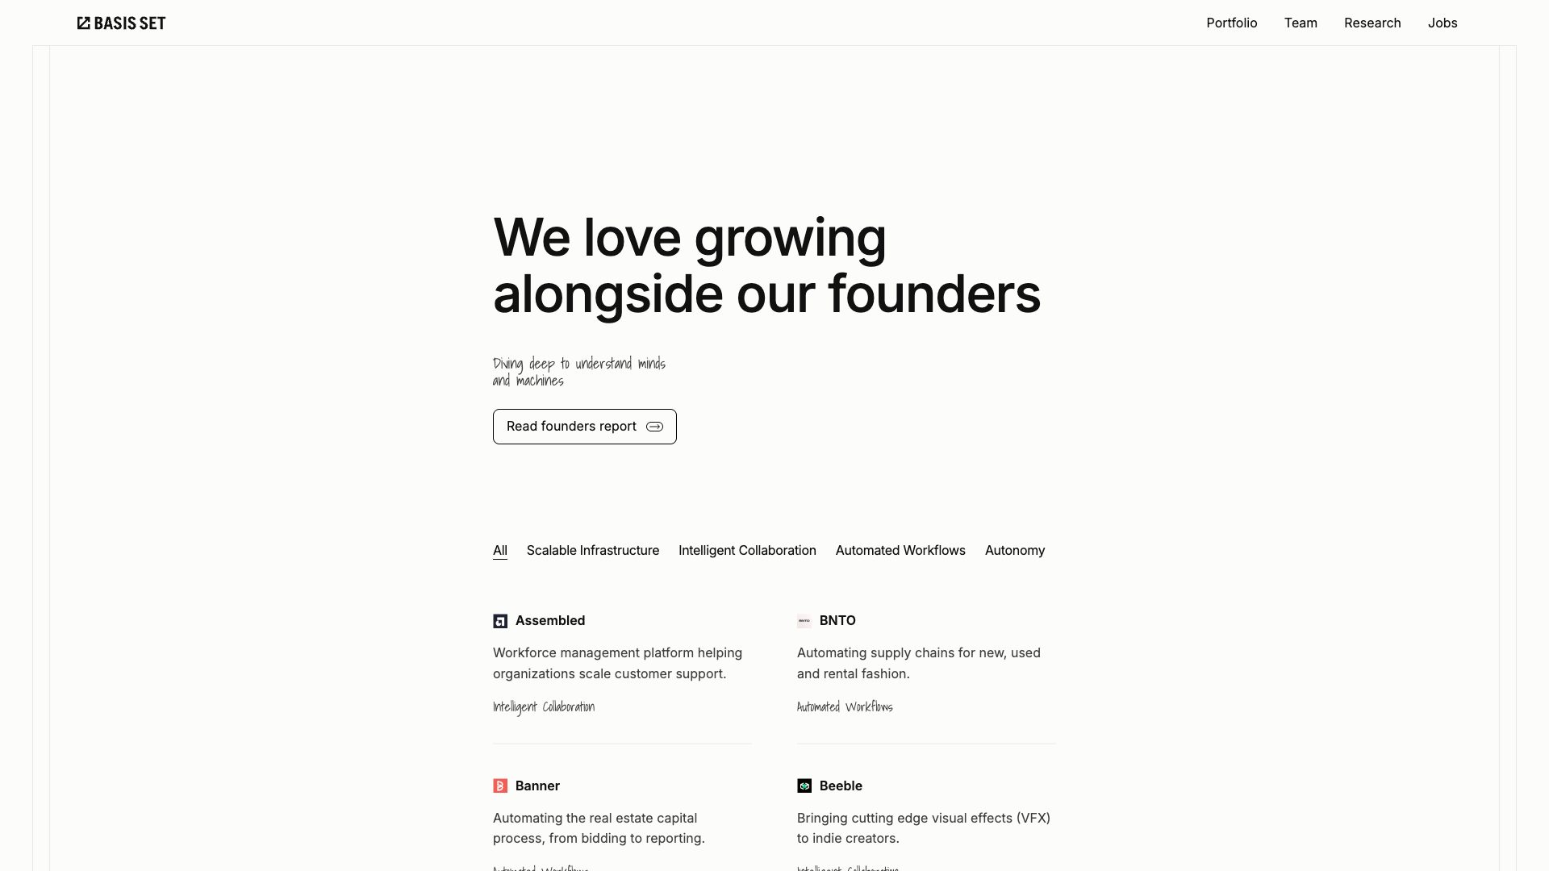Enable the Automated Workflows filter

coord(900,550)
